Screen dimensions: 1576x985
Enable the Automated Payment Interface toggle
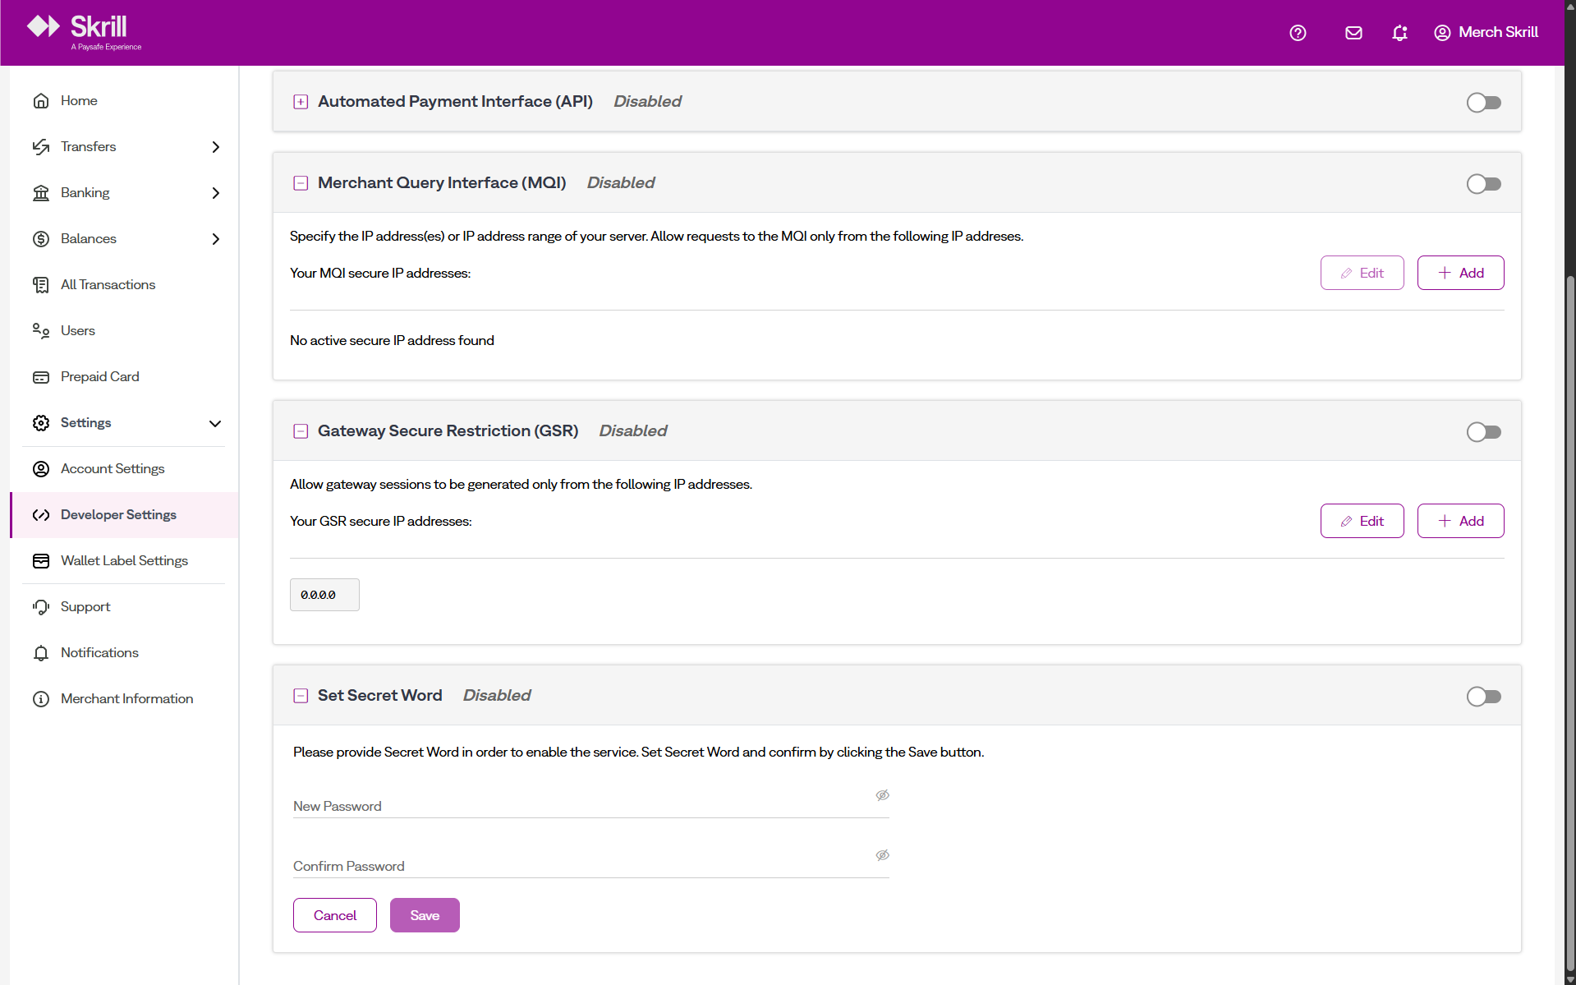point(1483,103)
